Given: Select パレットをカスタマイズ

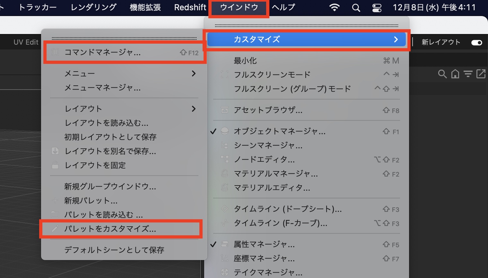Looking at the screenshot, I should coord(110,229).
